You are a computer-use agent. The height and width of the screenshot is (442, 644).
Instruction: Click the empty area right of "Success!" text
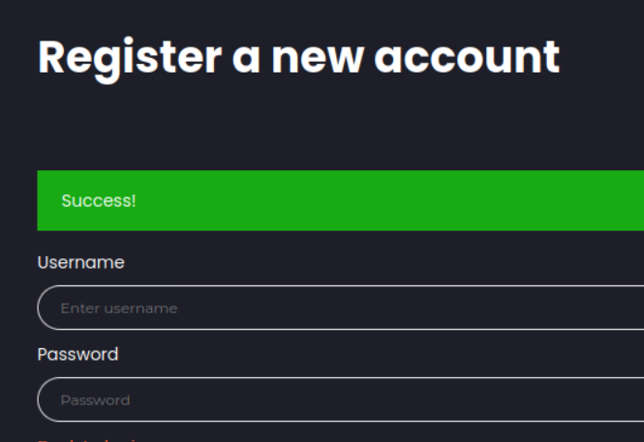tap(387, 200)
